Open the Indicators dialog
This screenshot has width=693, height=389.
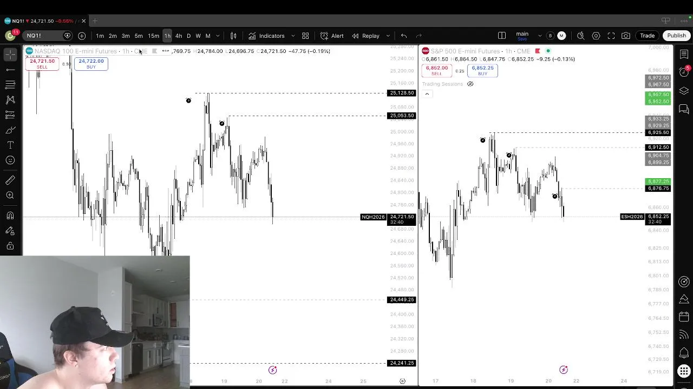click(267, 36)
